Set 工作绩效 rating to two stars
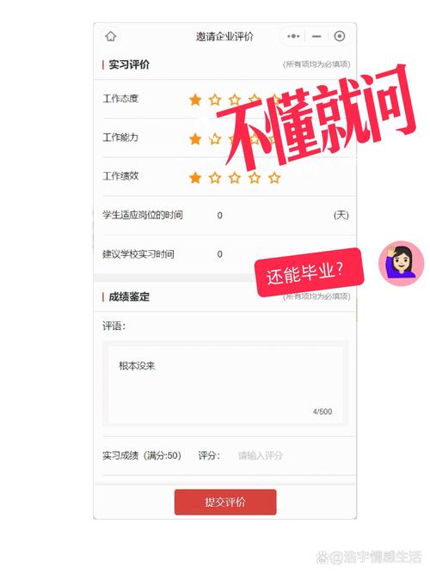 click(215, 178)
